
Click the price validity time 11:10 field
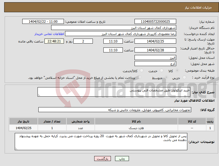point(113,50)
